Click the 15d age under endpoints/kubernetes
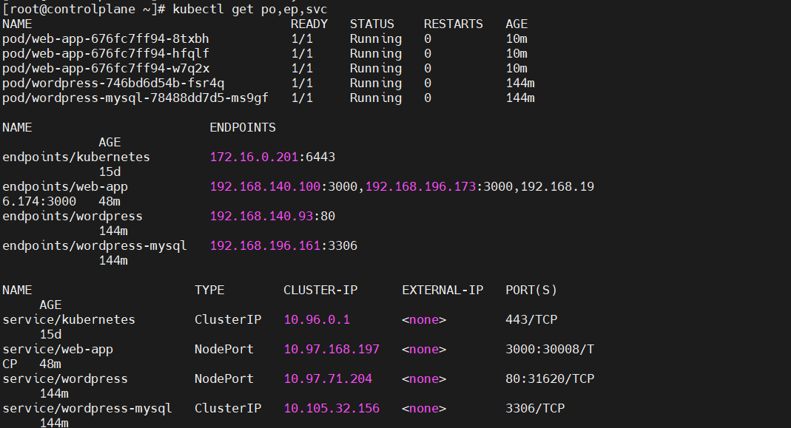This screenshot has height=428, width=791. pyautogui.click(x=110, y=172)
